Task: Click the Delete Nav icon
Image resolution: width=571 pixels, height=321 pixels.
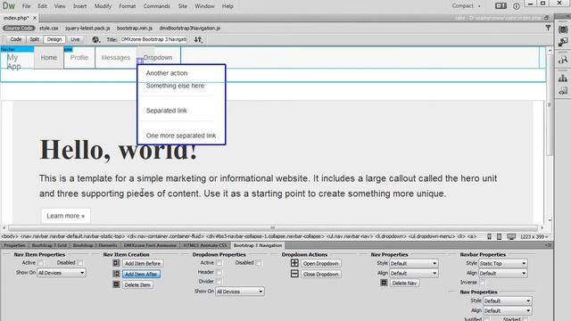Action: (x=384, y=283)
